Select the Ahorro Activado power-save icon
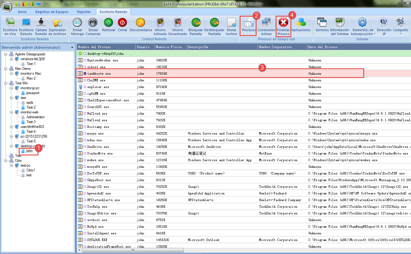Screen dimensions: 411x254 pos(160,27)
